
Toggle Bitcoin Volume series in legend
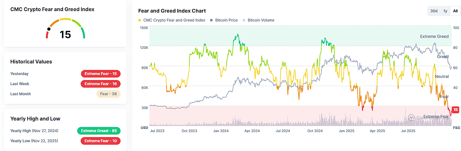[x=261, y=20]
